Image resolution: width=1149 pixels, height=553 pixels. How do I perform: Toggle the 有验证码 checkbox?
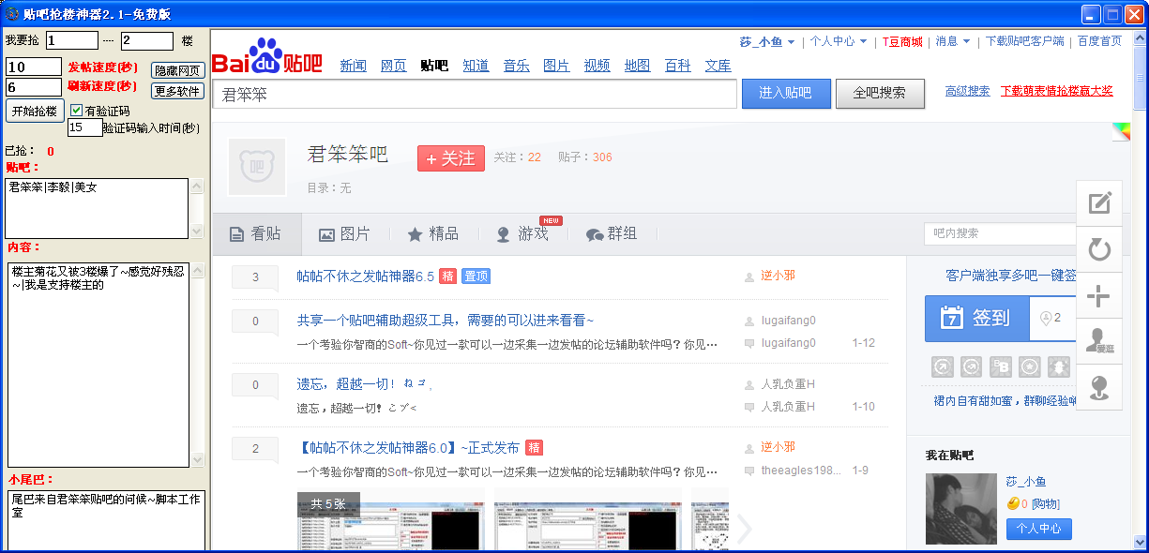click(x=77, y=111)
